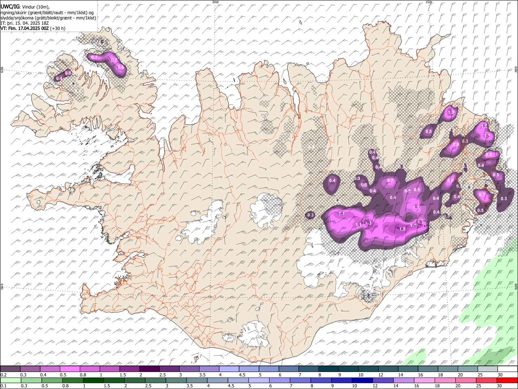
Task: Click the '4.5' label in the top legend row
Action: [242, 375]
